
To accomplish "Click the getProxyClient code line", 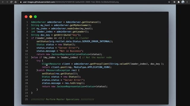I will pos(103,64).
